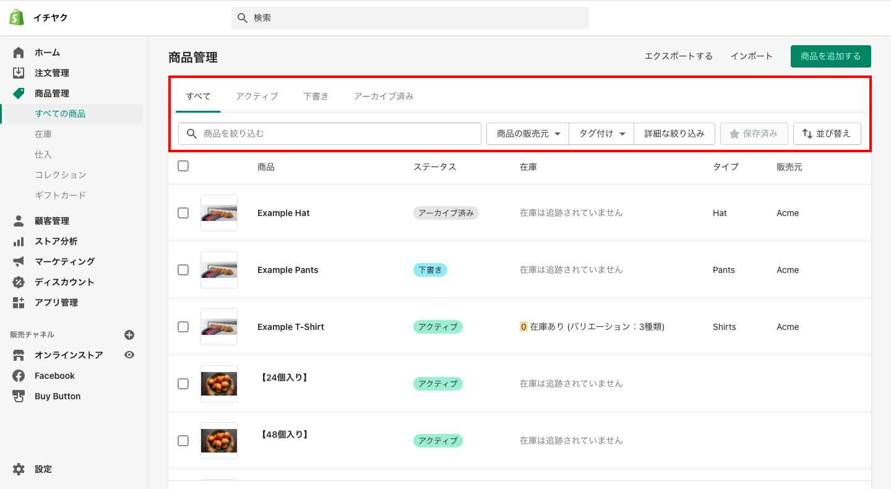Click the Facebook channel icon
This screenshot has width=891, height=489.
pos(19,376)
